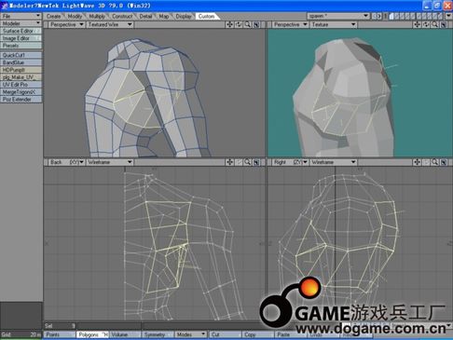
Task: Click the Grid 20 m readout
Action: tap(21, 334)
